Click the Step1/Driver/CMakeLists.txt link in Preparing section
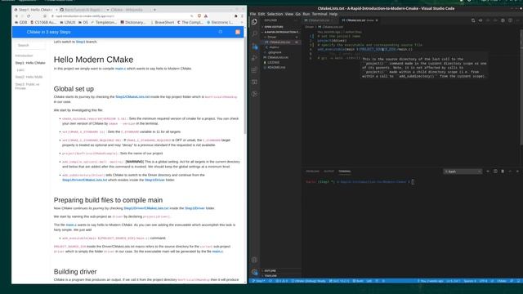This screenshot has width=523, height=294. click(x=146, y=208)
